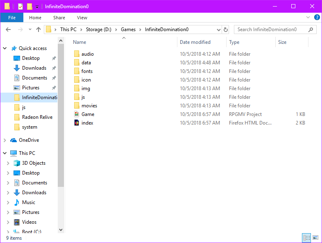322x243 pixels.
Task: Switch to the Share ribbon tab
Action: click(x=59, y=18)
